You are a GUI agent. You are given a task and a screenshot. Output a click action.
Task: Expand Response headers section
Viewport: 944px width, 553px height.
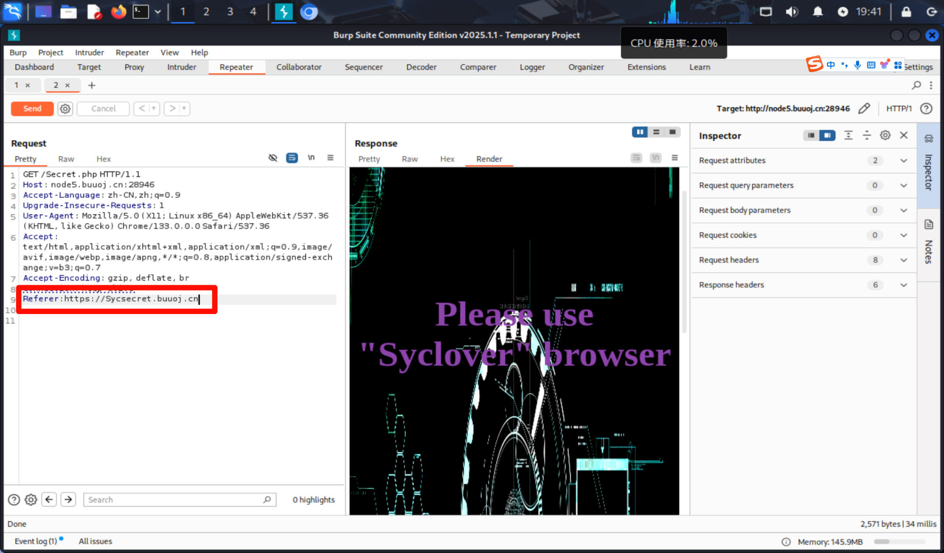[903, 285]
